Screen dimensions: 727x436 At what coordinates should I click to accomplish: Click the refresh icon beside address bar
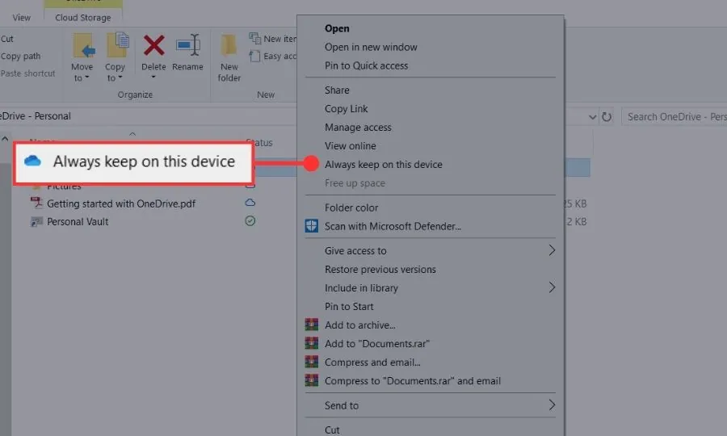pos(606,117)
